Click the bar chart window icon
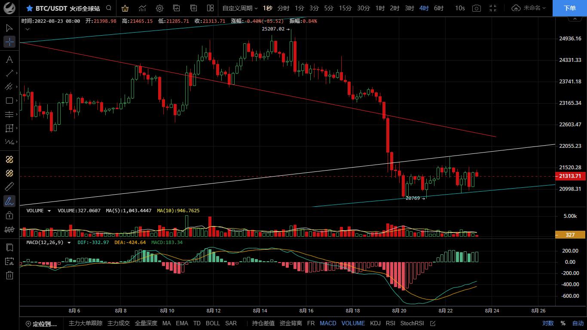This screenshot has width=587, height=330. (193, 8)
